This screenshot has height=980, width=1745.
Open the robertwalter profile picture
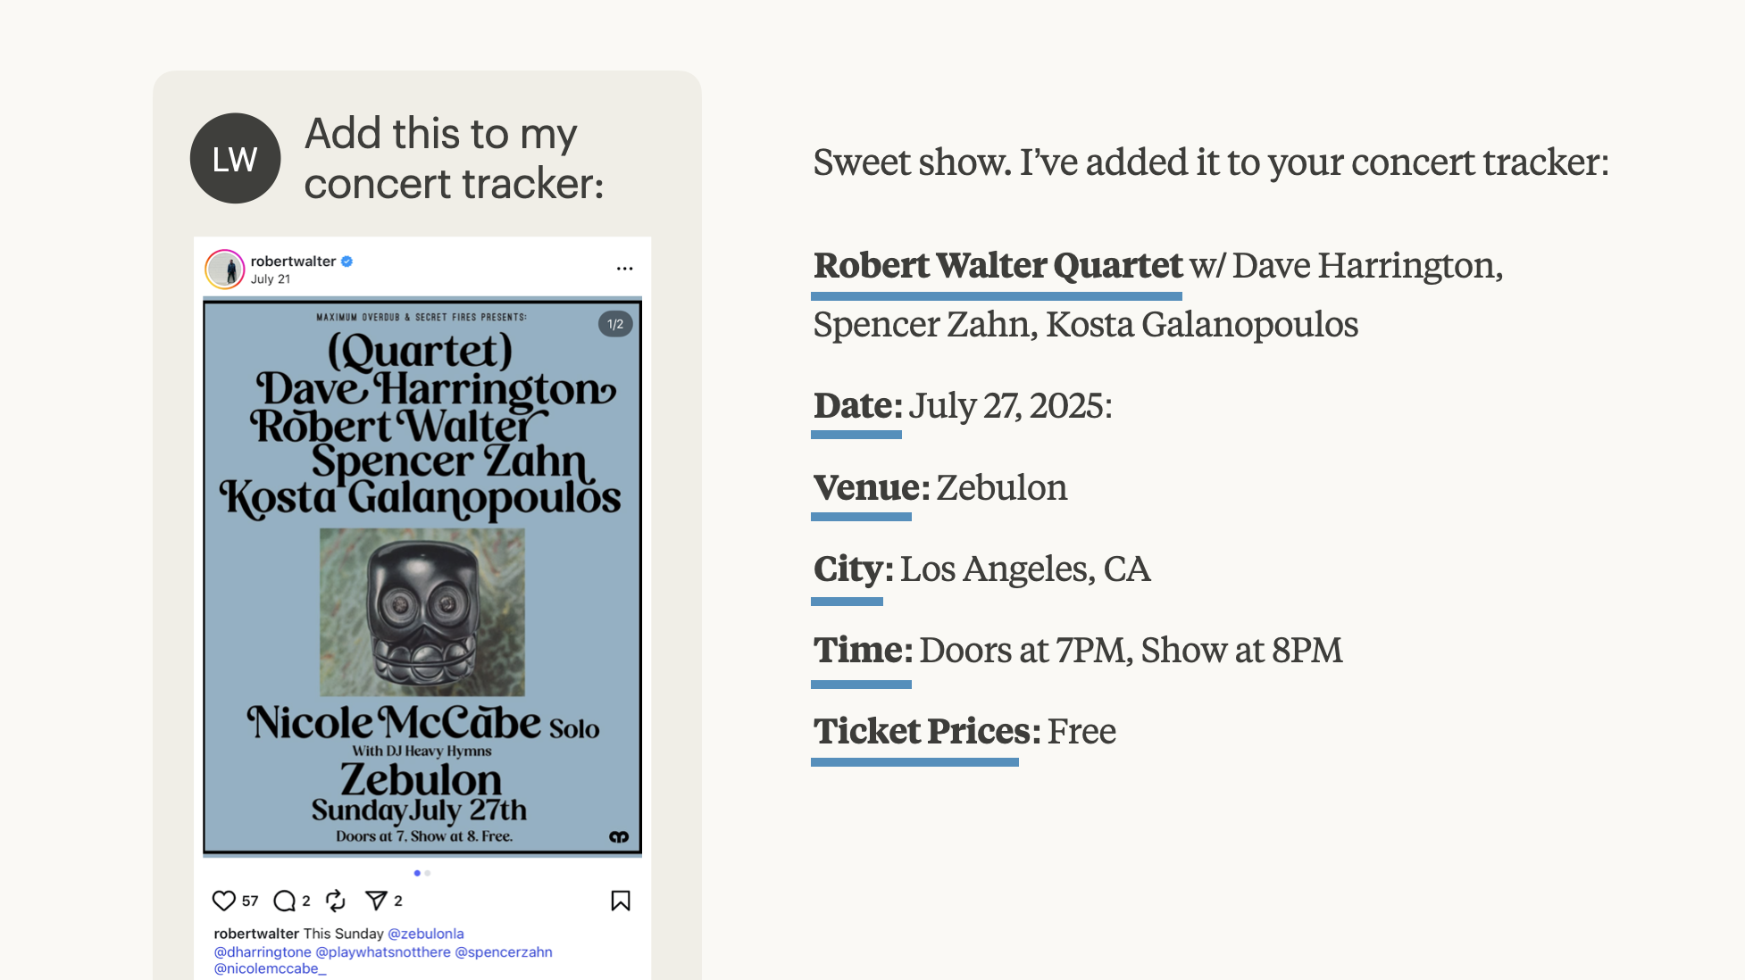point(225,270)
